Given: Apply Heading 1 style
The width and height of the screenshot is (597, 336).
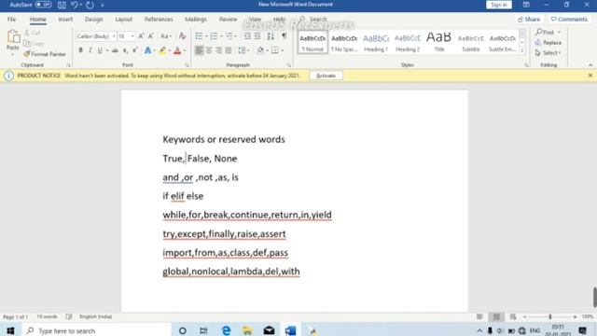Looking at the screenshot, I should pyautogui.click(x=376, y=42).
